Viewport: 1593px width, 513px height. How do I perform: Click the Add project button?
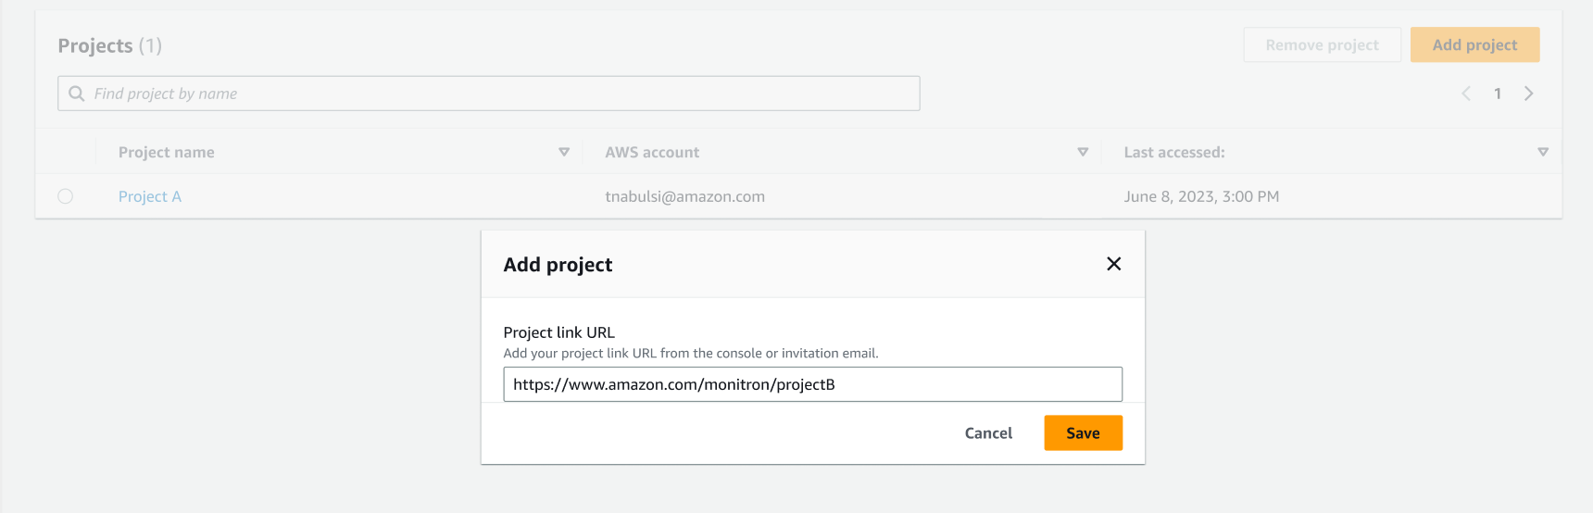pos(1474,44)
